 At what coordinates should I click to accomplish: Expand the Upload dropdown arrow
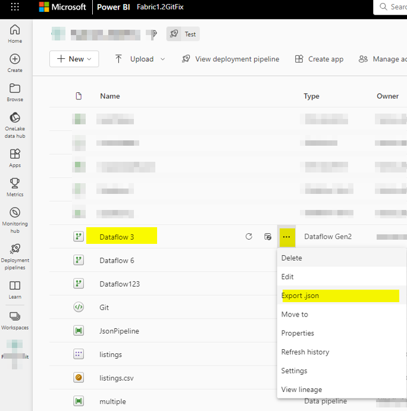tap(162, 59)
